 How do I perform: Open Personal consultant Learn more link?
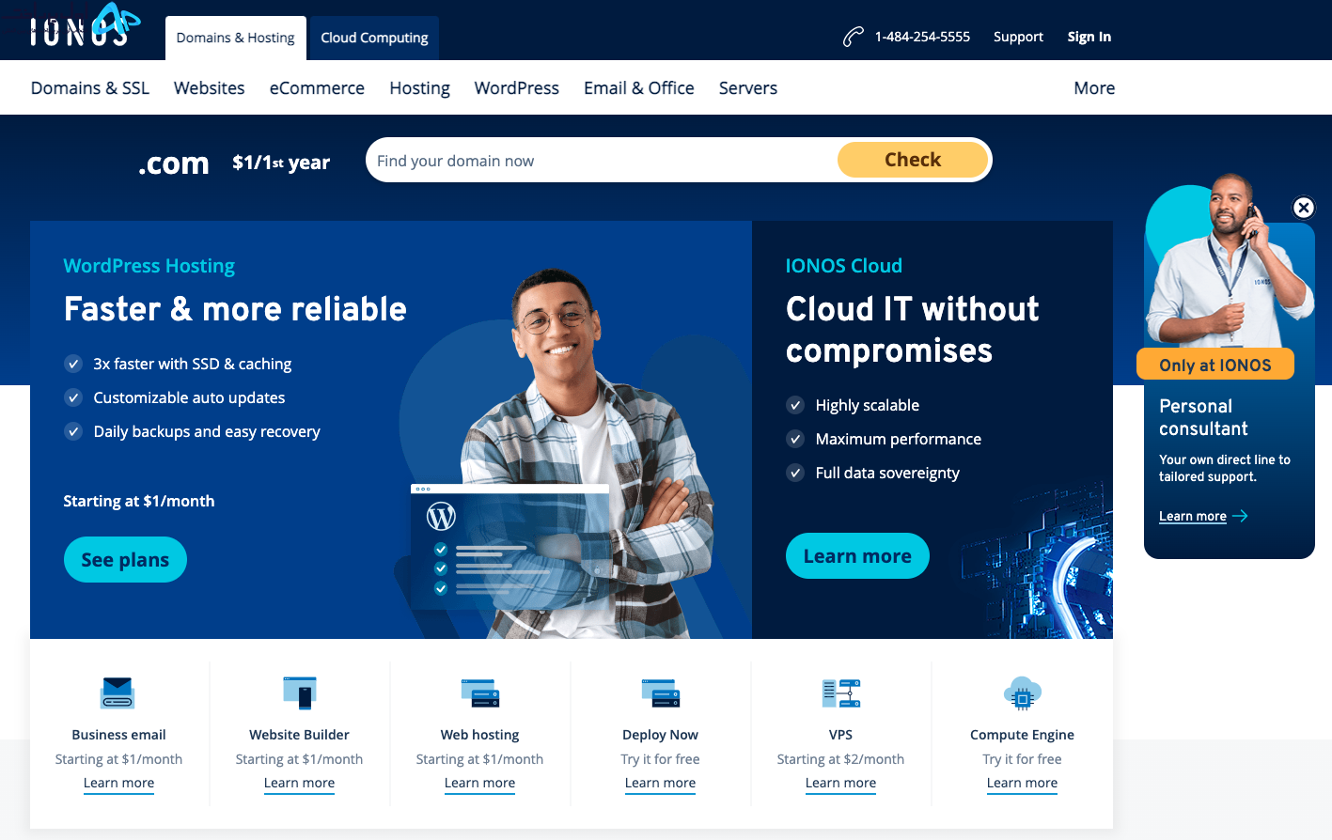pyautogui.click(x=1192, y=516)
